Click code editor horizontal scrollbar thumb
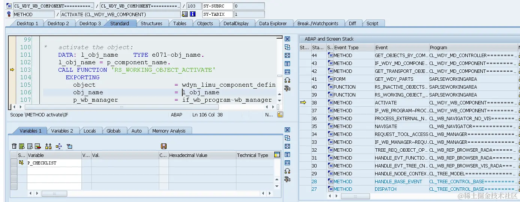Viewport: 520px width, 202px height. [x=121, y=107]
